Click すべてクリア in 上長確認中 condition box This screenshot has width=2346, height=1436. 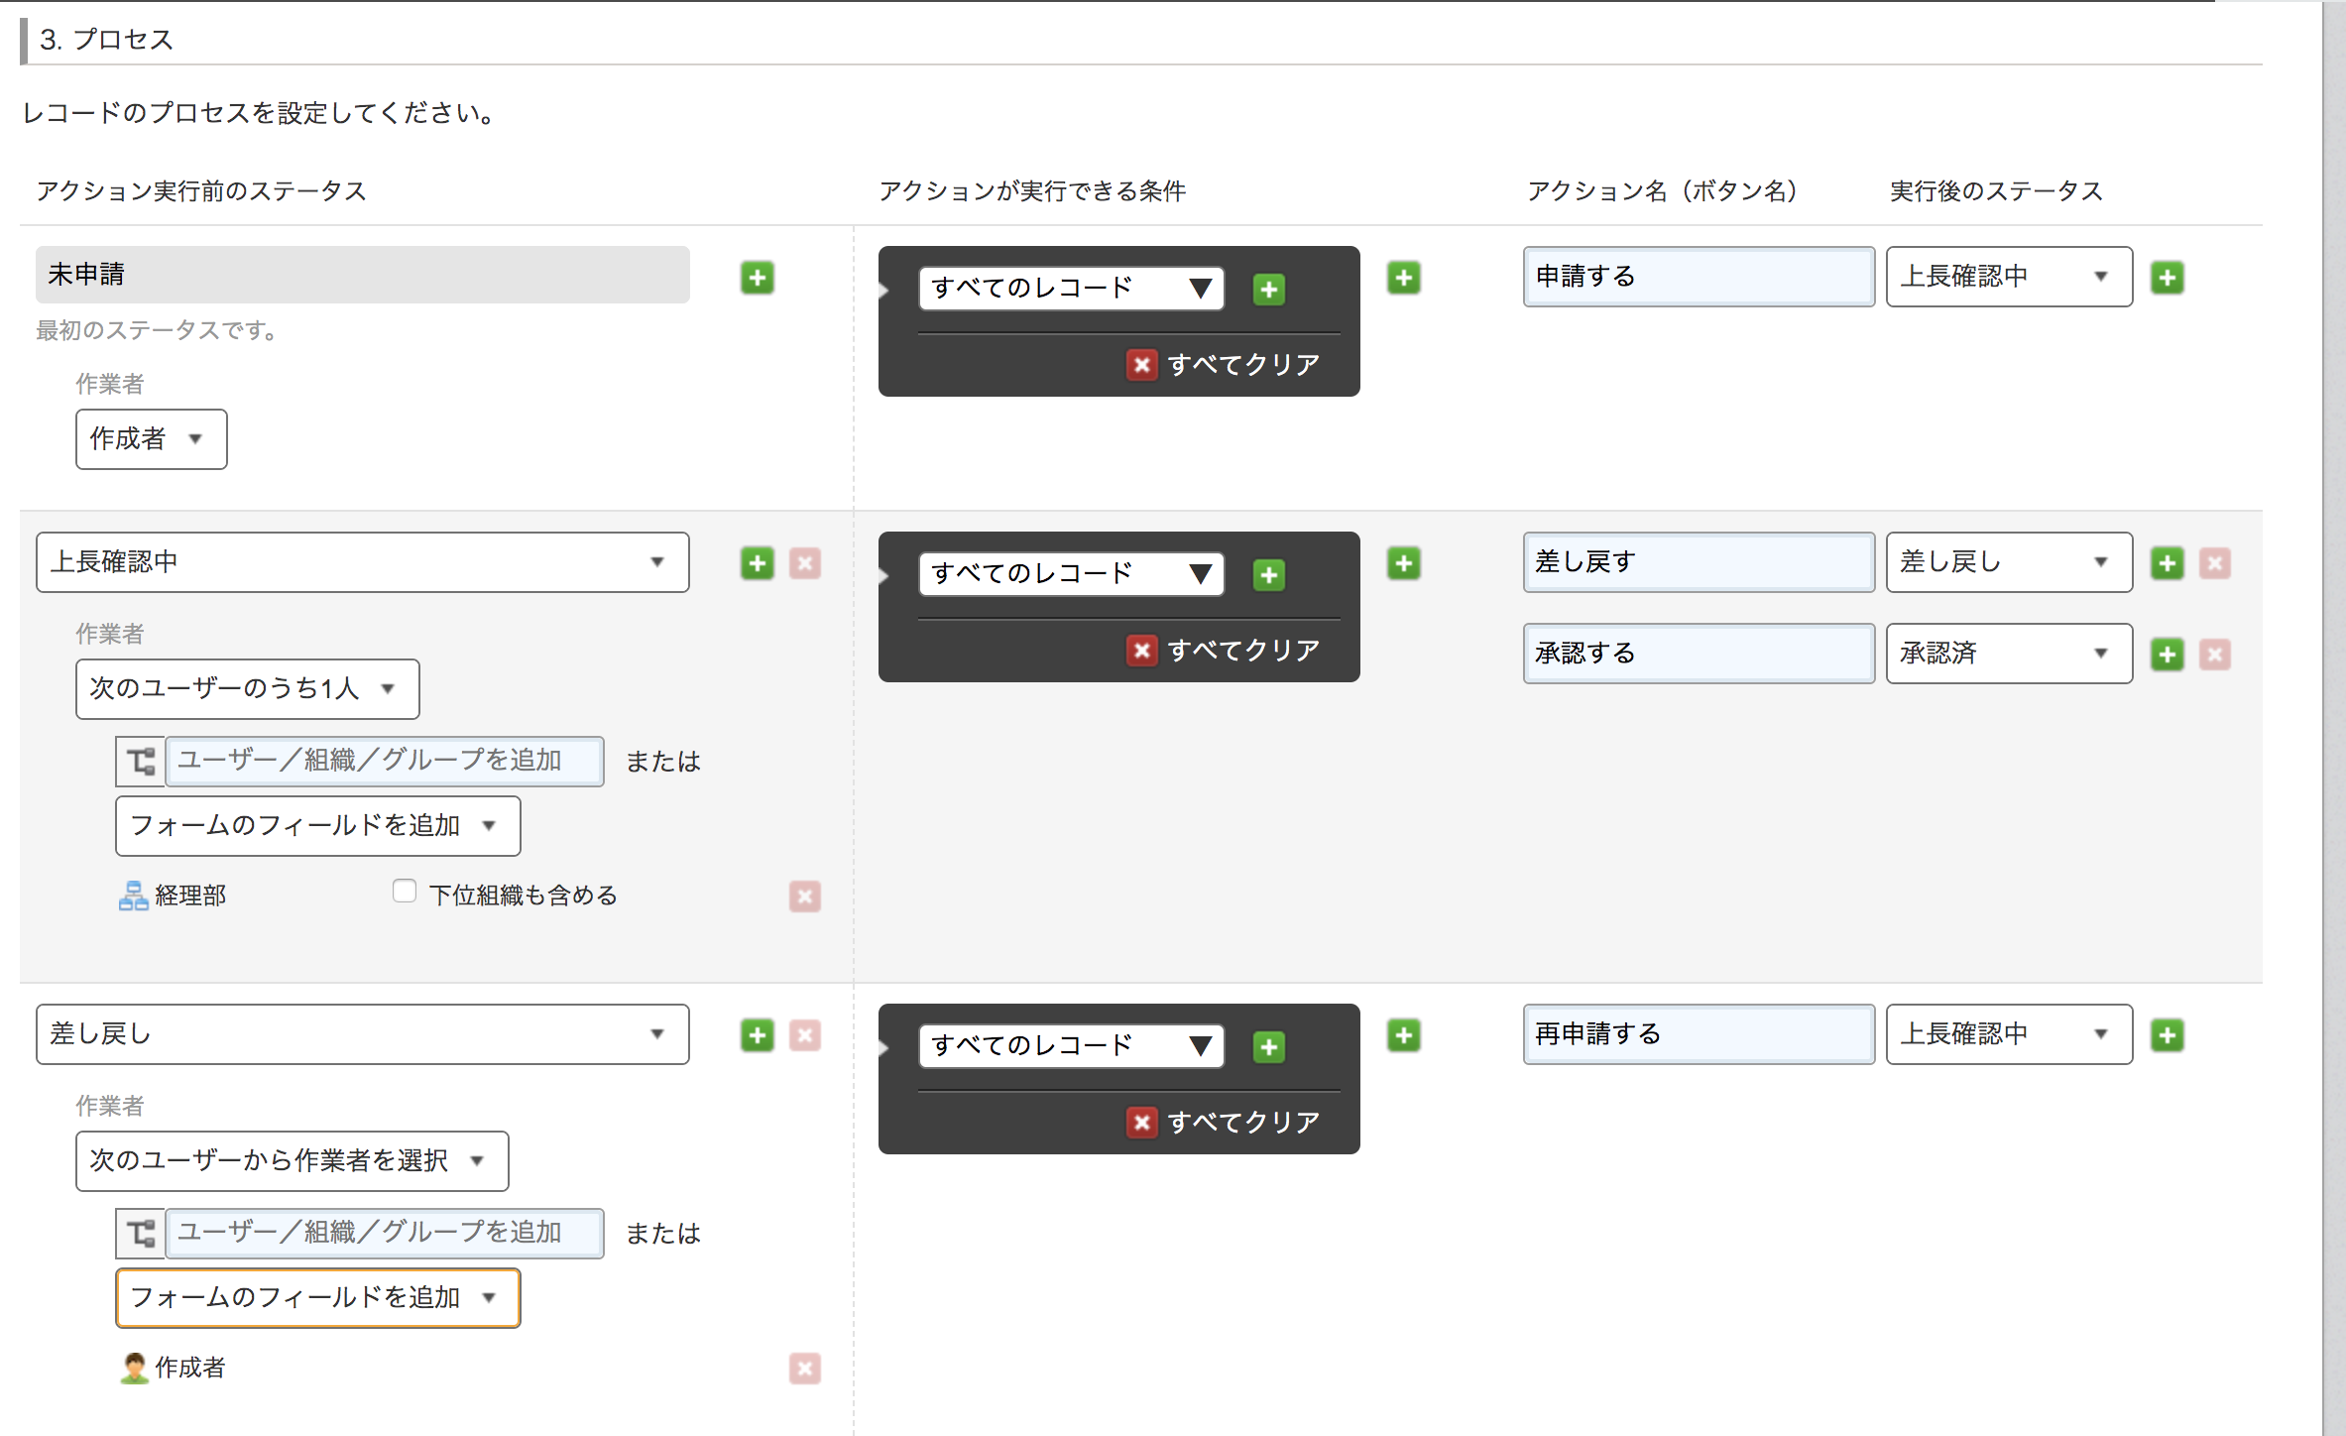click(1224, 651)
